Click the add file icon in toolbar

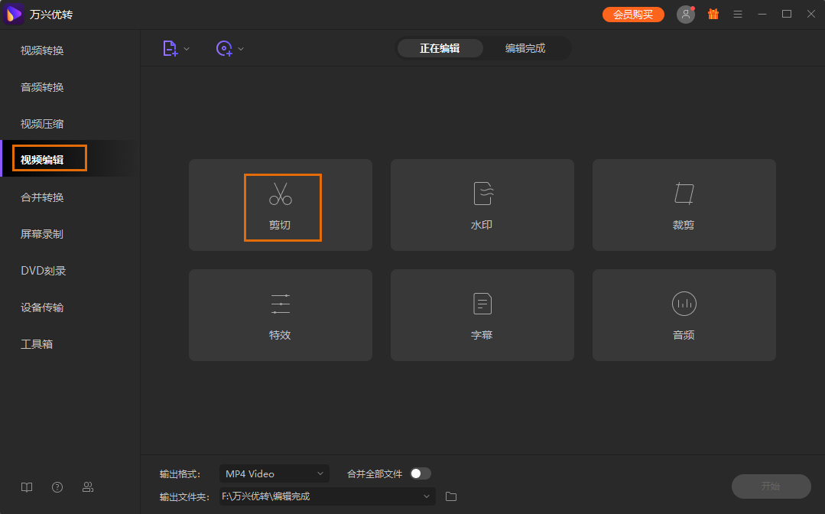click(x=171, y=47)
